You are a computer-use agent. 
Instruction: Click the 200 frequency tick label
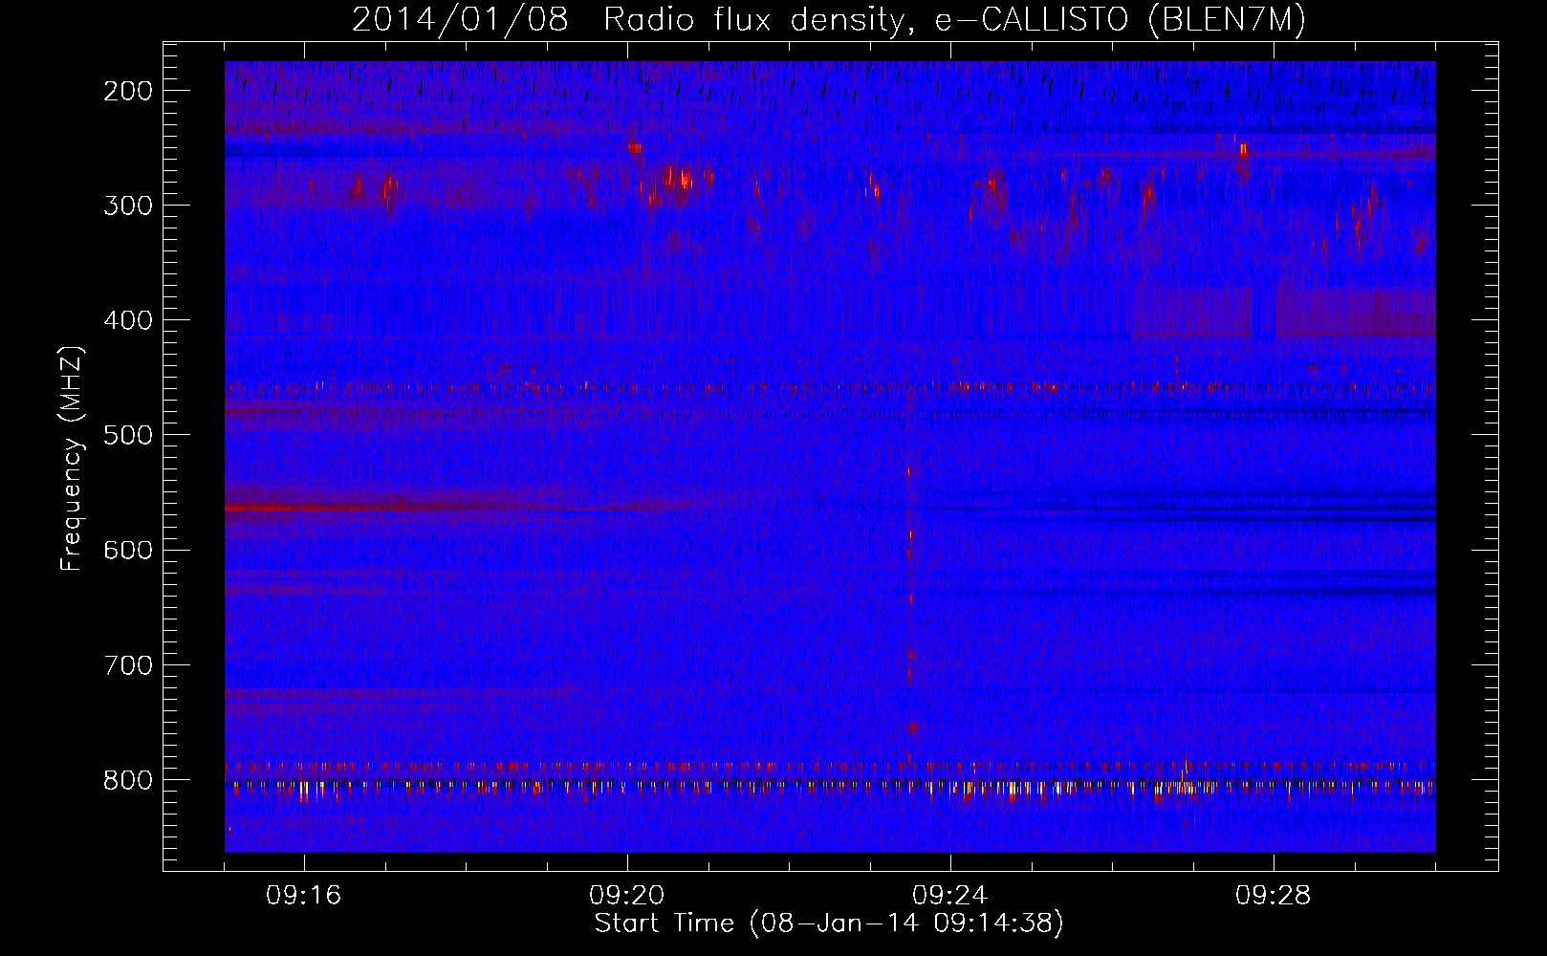(127, 91)
